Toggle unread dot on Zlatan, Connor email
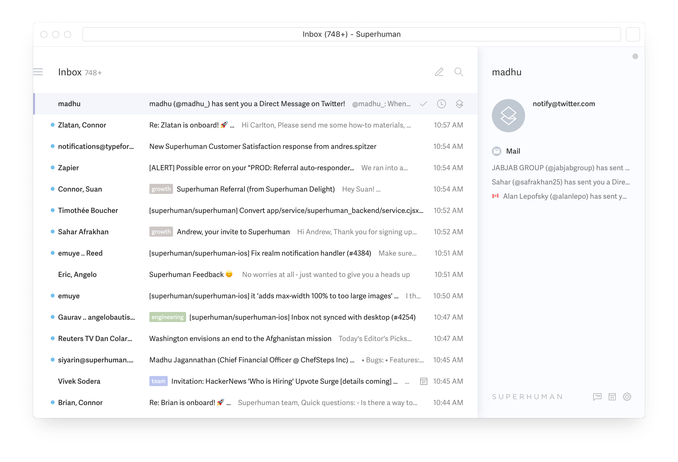 (52, 125)
